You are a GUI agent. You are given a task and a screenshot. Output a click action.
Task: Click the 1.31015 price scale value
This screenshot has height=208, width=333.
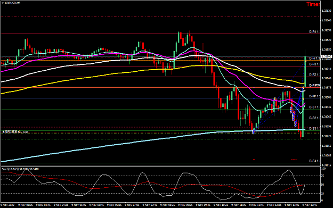click(x=327, y=165)
